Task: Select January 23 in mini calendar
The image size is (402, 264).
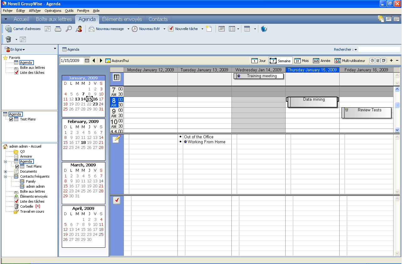Action: tap(95, 104)
